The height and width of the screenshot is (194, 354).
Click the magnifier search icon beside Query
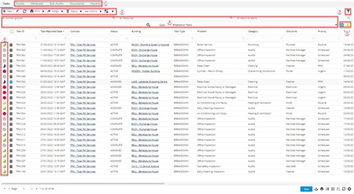[x=149, y=25]
